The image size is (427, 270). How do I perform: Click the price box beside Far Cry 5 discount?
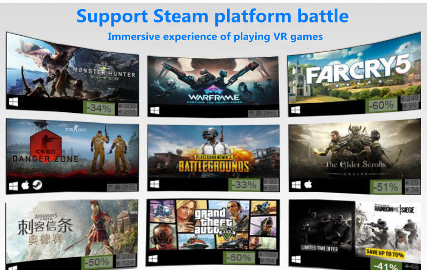click(x=410, y=102)
